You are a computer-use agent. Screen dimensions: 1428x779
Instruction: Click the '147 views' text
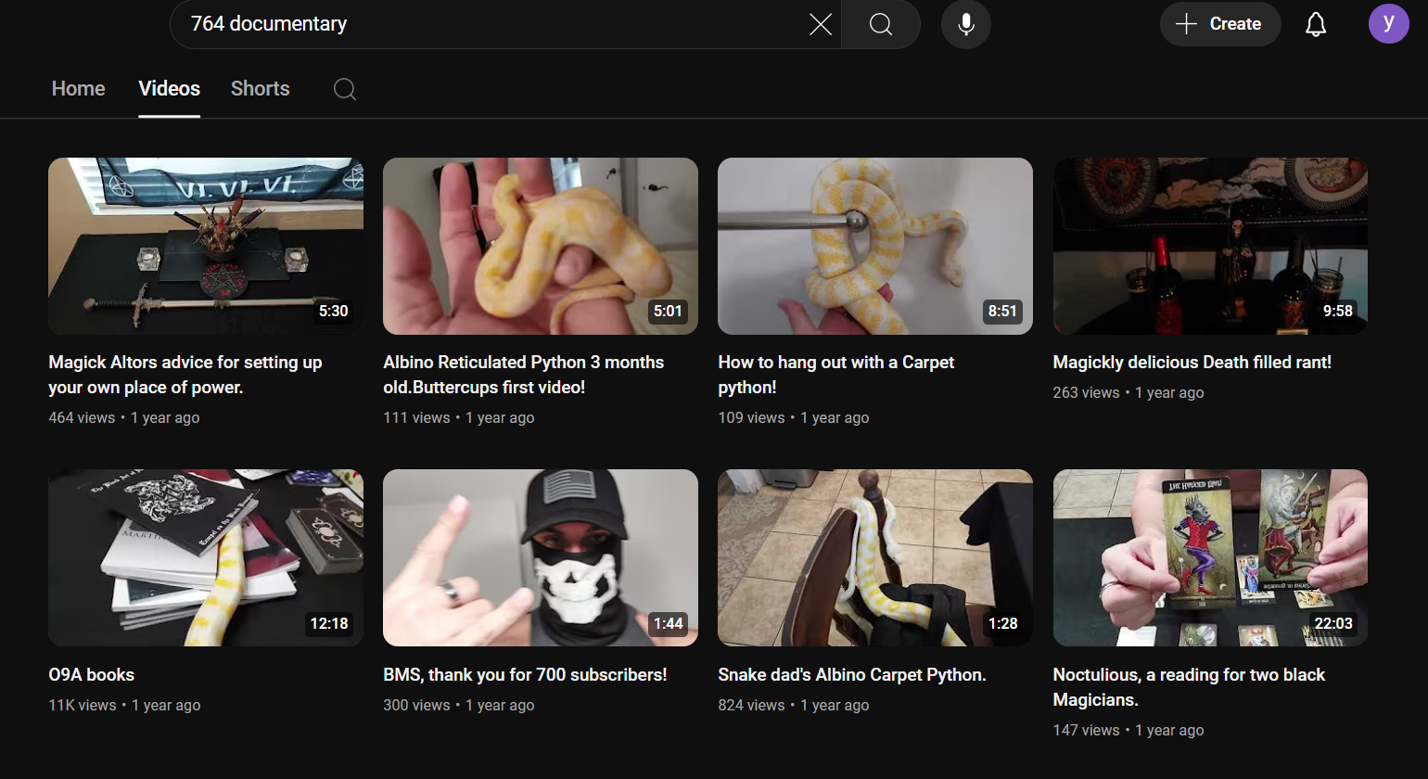pos(1086,730)
